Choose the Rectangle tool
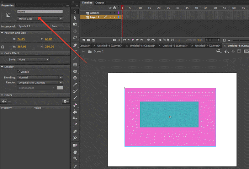Image resolution: width=249 pixels, height=169 pixels. 75,65
